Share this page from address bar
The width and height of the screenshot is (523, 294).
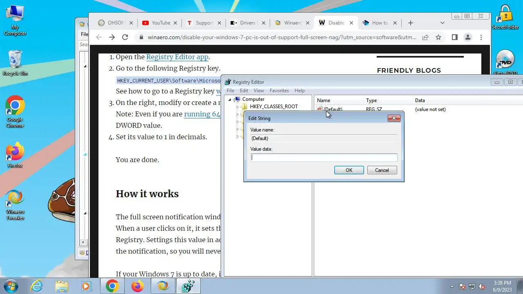[425, 37]
